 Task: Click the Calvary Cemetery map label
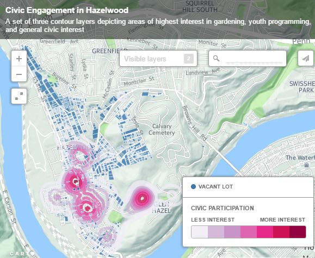(162, 129)
